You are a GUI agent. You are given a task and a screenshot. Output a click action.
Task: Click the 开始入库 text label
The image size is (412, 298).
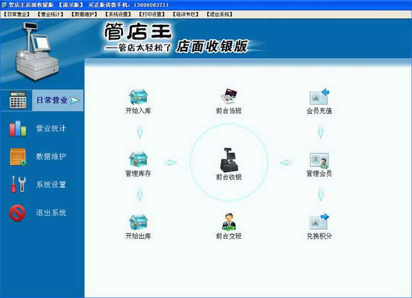138,111
